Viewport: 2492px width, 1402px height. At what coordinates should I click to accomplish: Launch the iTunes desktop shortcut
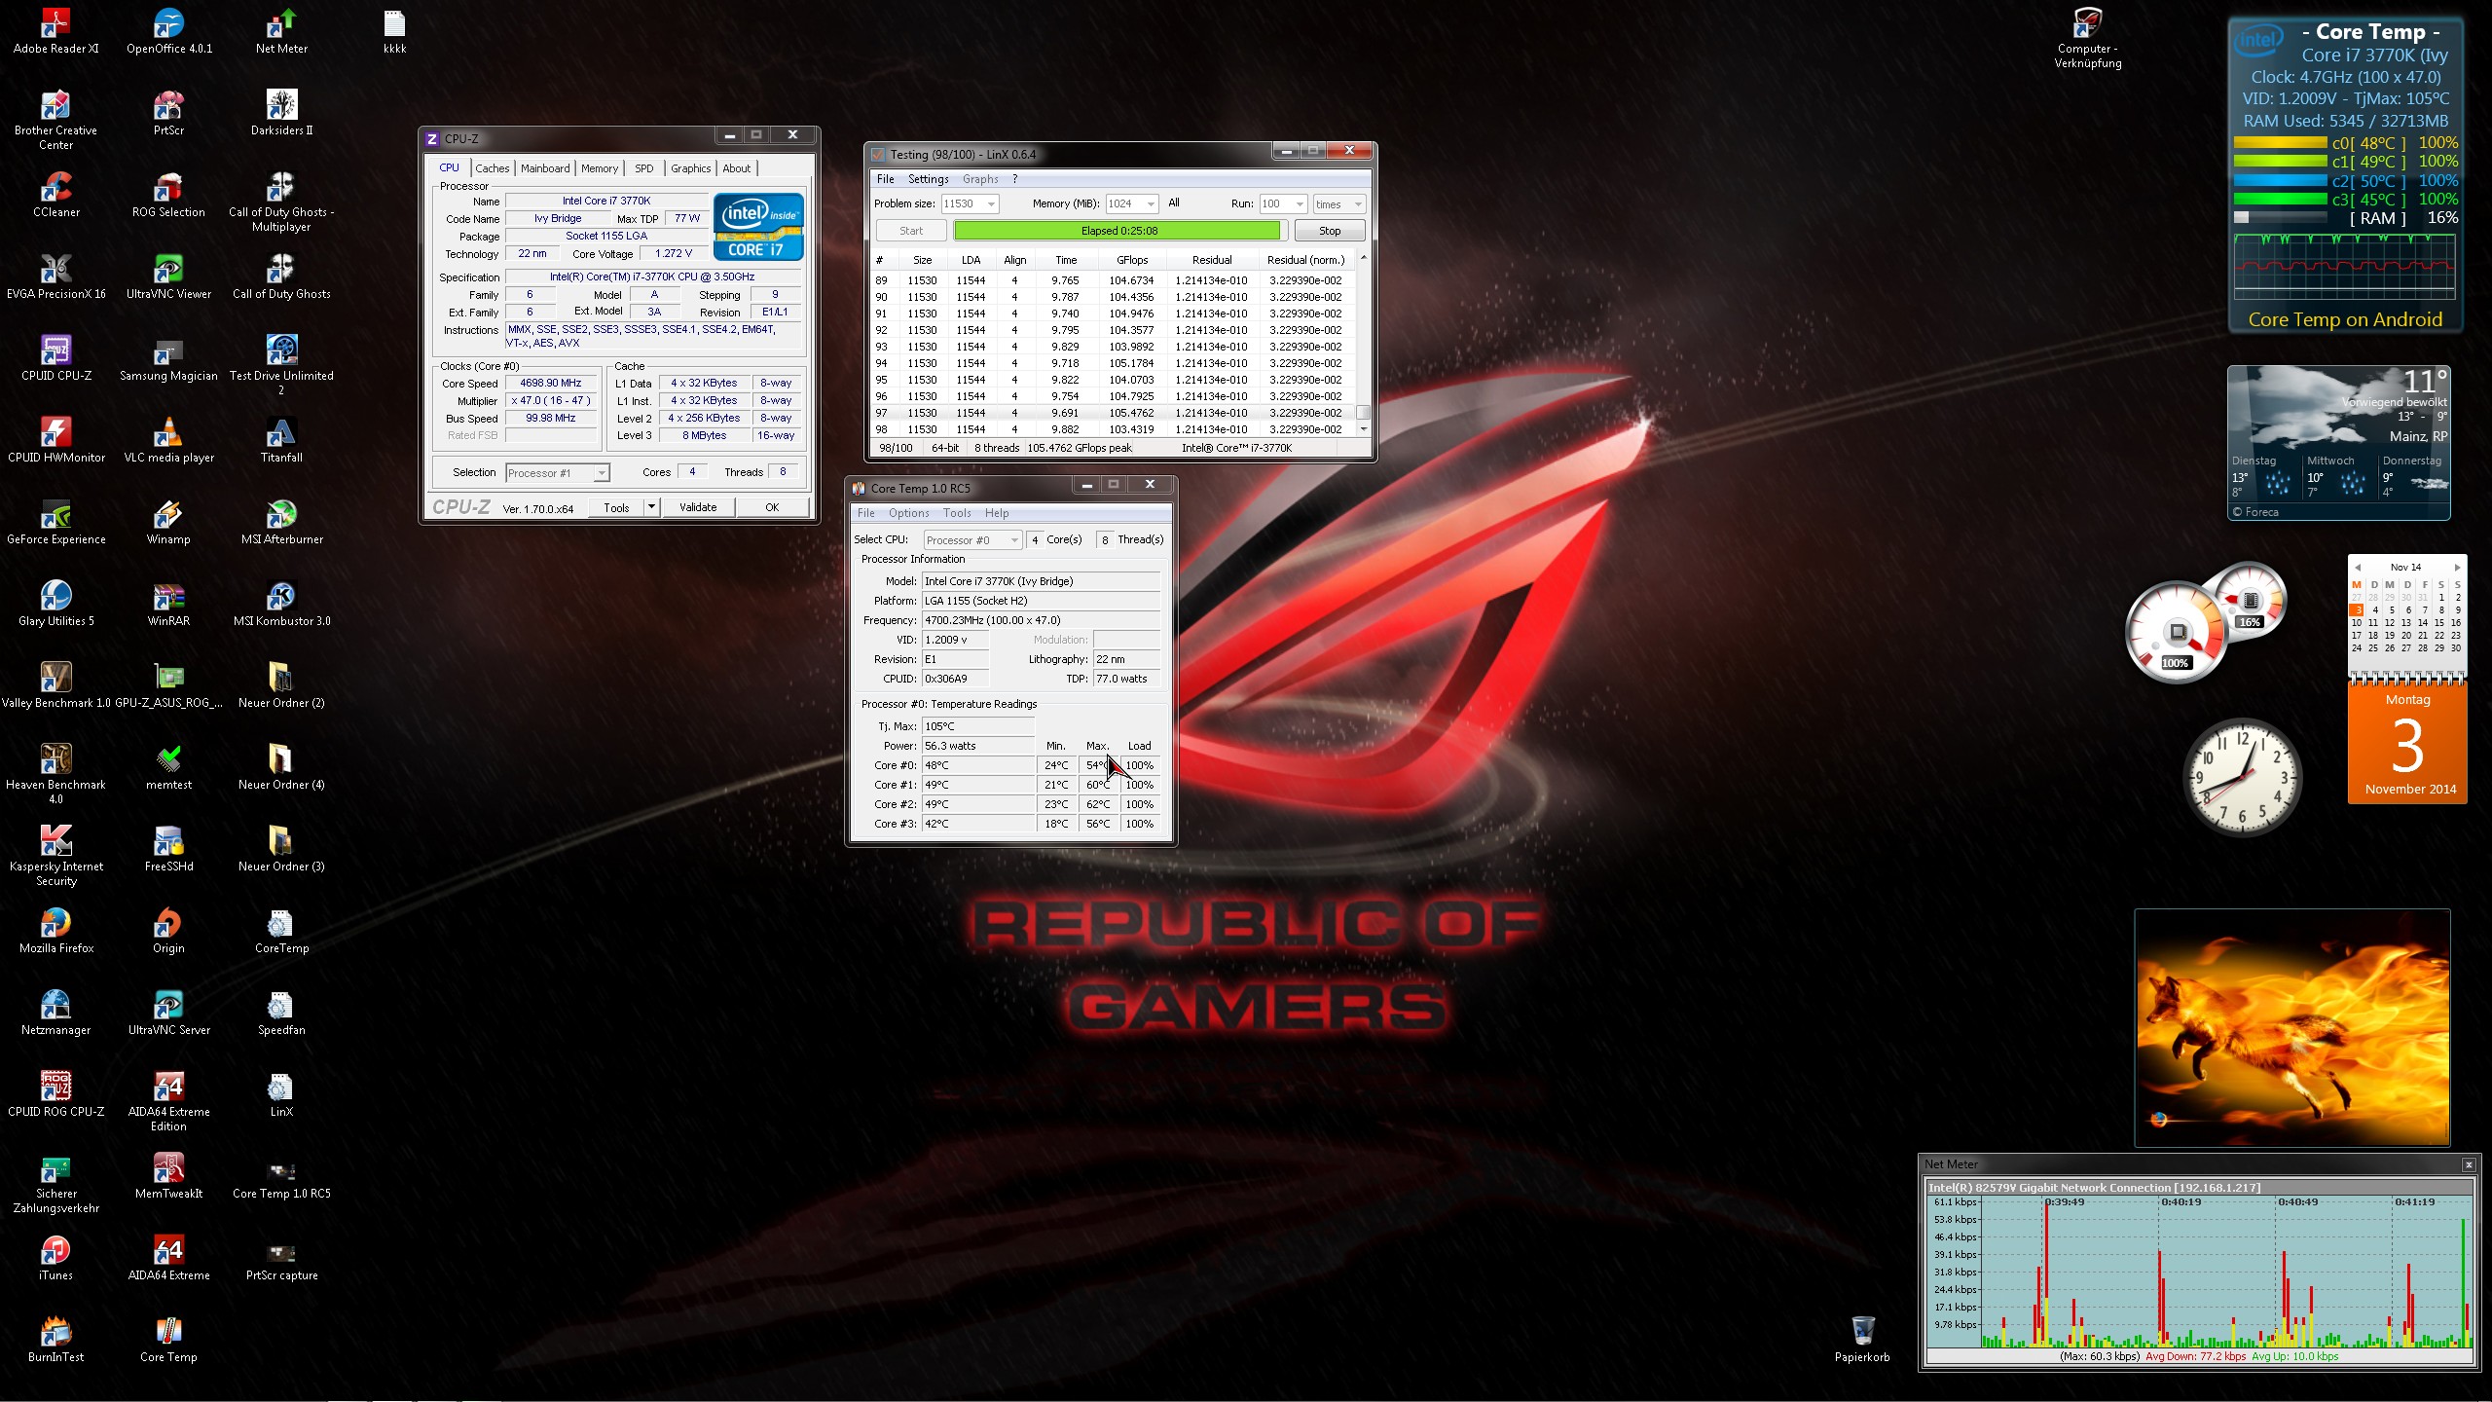point(55,1257)
